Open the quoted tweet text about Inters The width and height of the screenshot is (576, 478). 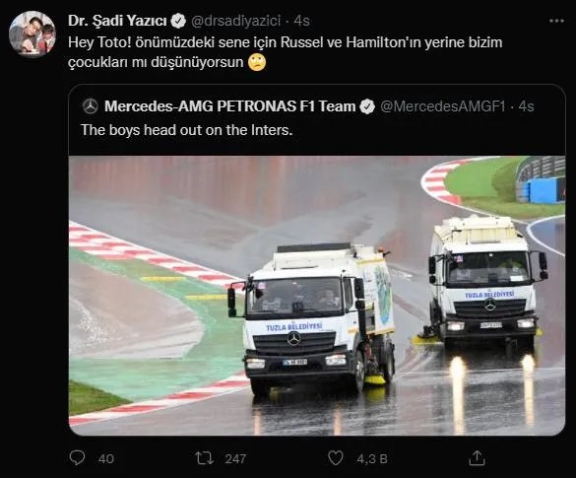[187, 130]
